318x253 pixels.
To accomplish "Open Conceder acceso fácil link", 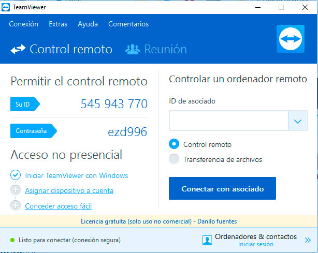I will [x=59, y=206].
